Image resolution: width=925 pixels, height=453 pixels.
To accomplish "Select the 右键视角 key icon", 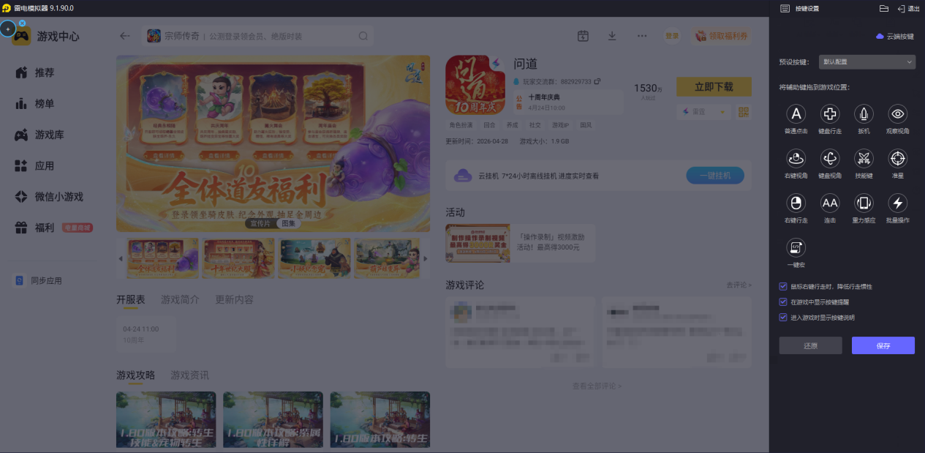I will click(x=796, y=158).
